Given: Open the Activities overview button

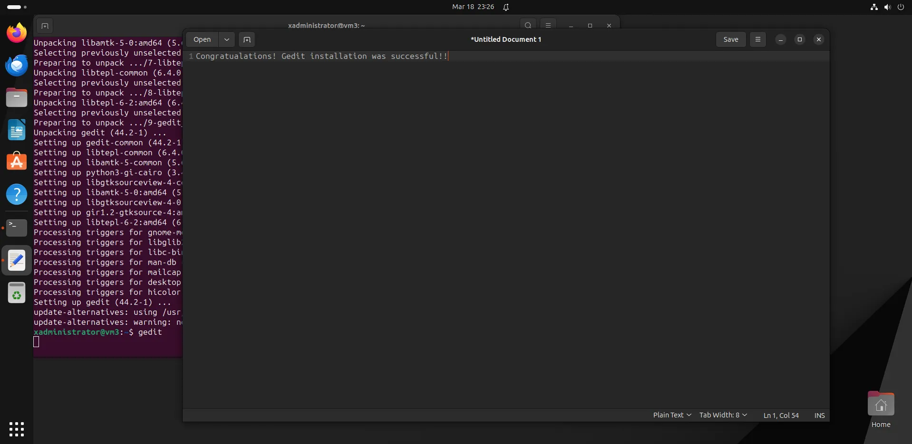Looking at the screenshot, I should 17,7.
